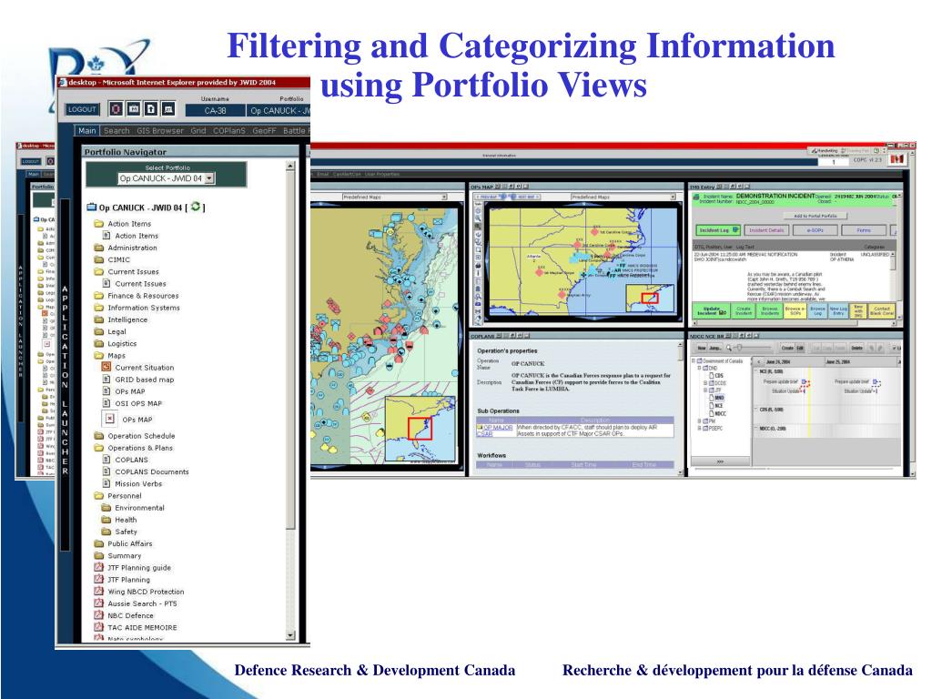
Task: Switch to the Grid tab
Action: click(198, 131)
